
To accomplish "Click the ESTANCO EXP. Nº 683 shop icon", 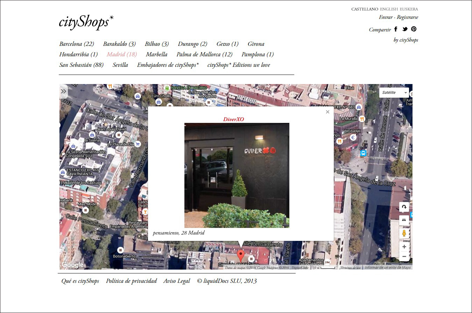I will tap(359, 107).
